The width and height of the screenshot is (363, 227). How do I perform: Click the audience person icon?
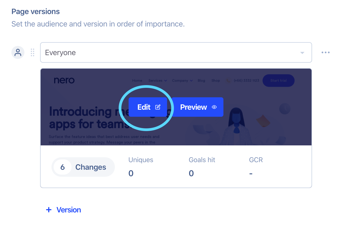pos(18,52)
